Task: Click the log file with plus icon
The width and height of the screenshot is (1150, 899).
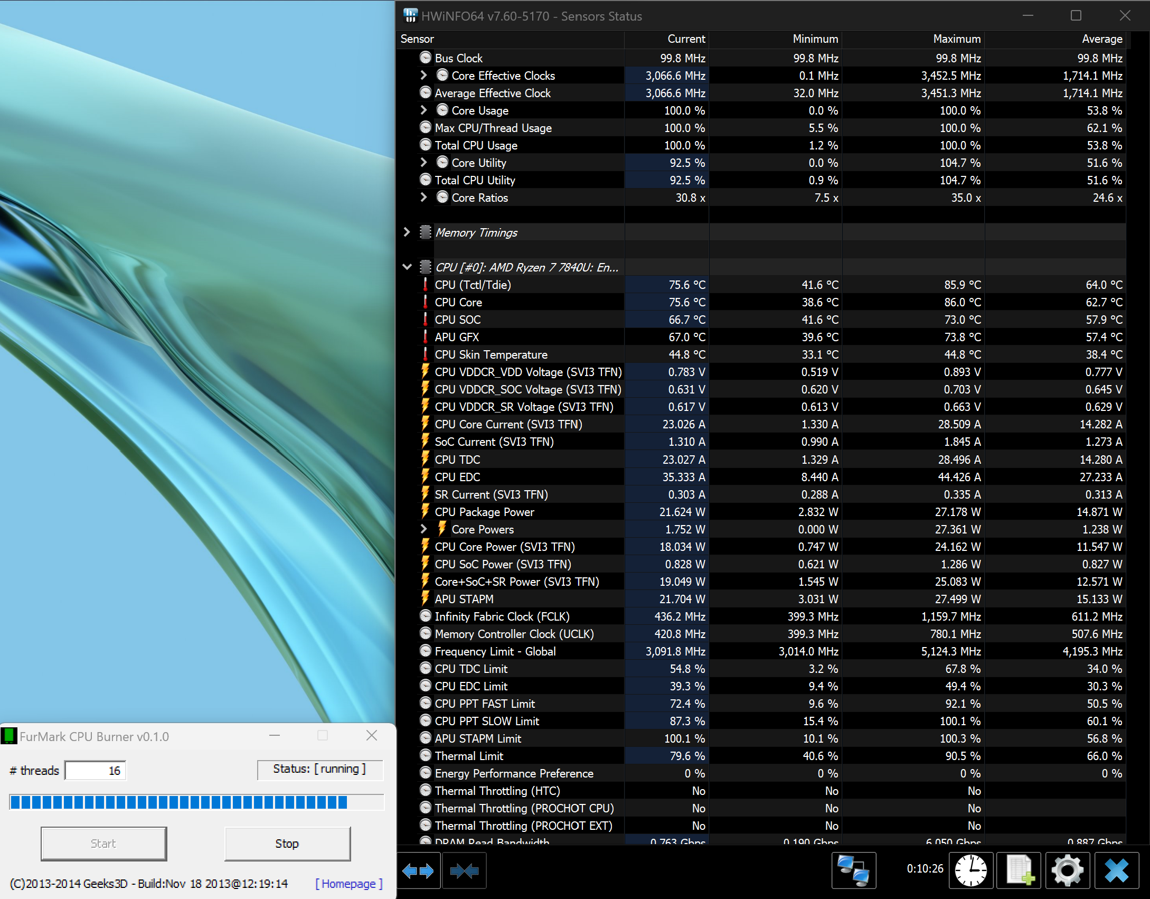Action: pyautogui.click(x=1019, y=870)
